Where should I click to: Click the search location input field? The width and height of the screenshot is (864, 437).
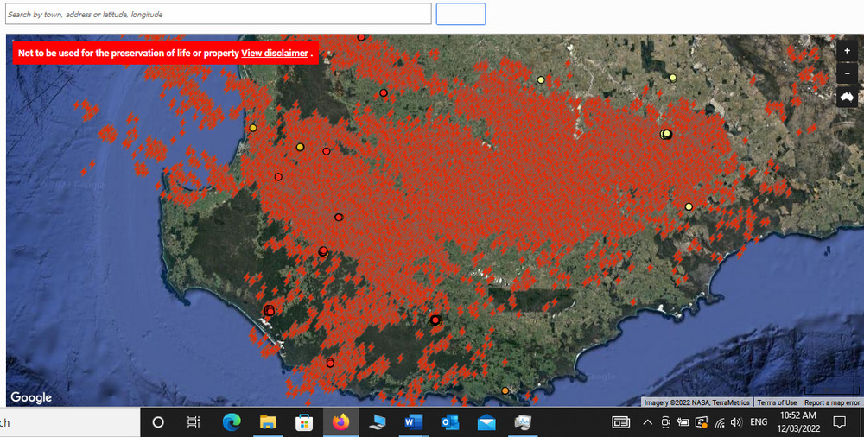(218, 15)
